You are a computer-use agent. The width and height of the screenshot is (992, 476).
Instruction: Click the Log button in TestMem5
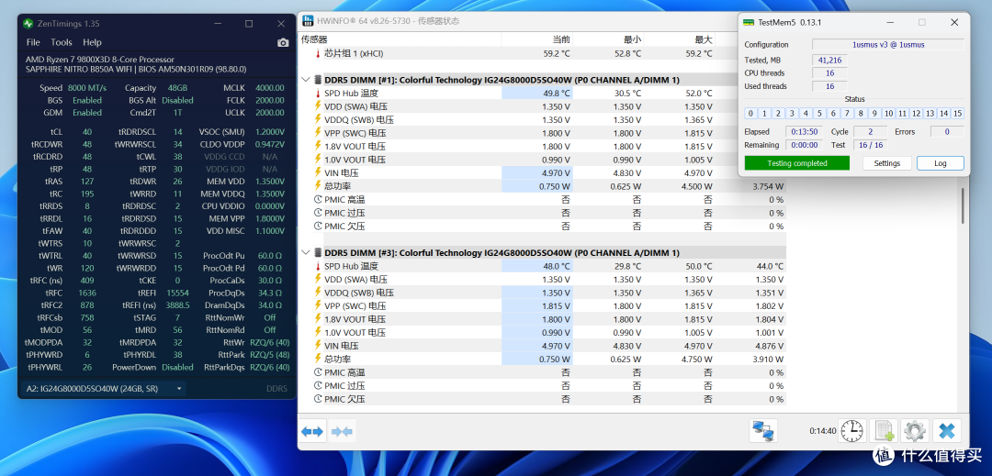coord(941,163)
